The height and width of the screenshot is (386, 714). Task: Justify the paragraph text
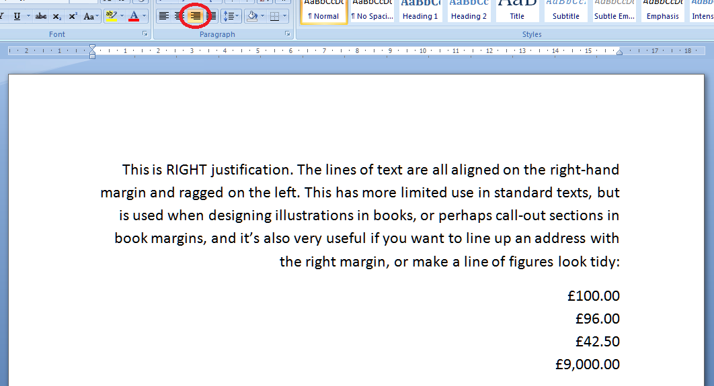211,15
